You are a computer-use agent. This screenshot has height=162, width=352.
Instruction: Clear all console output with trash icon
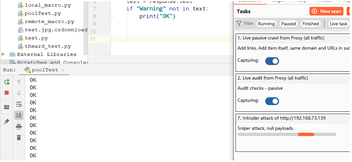coord(19,137)
